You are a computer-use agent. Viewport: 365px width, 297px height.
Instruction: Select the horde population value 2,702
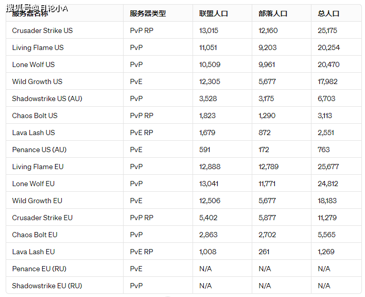pos(267,235)
